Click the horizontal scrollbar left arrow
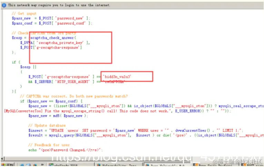 click(2, 159)
